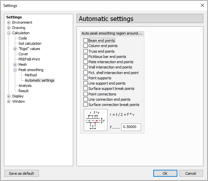Check the Column end points option
208x181 pixels.
[86, 46]
